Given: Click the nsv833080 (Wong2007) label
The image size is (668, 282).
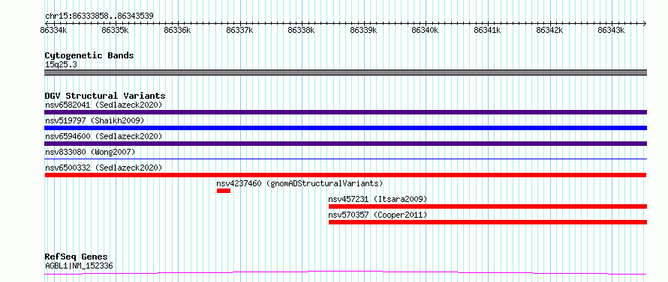Looking at the screenshot, I should click(90, 152).
